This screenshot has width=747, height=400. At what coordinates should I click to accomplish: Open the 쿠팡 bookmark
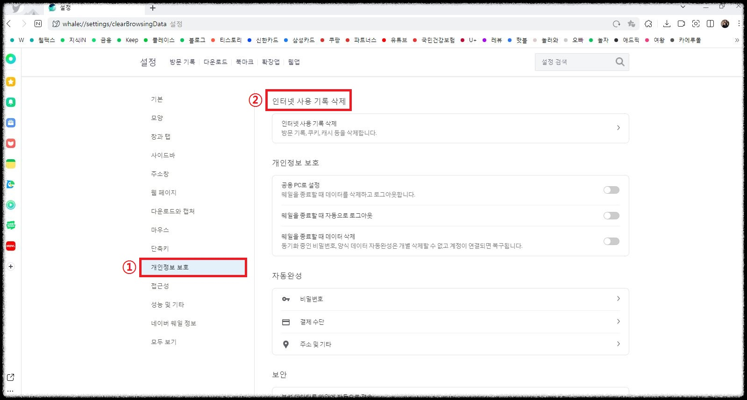[x=330, y=40]
